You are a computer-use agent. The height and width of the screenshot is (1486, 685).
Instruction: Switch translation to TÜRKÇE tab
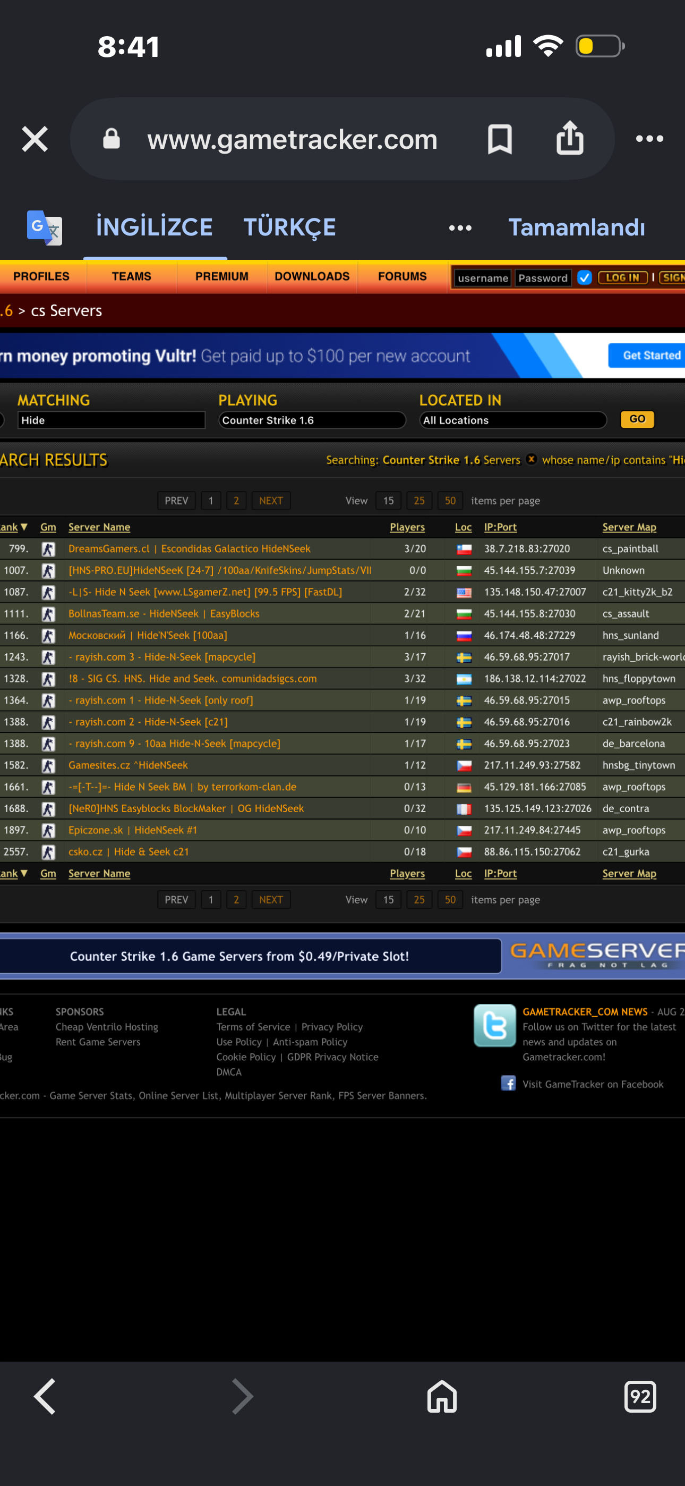point(289,227)
